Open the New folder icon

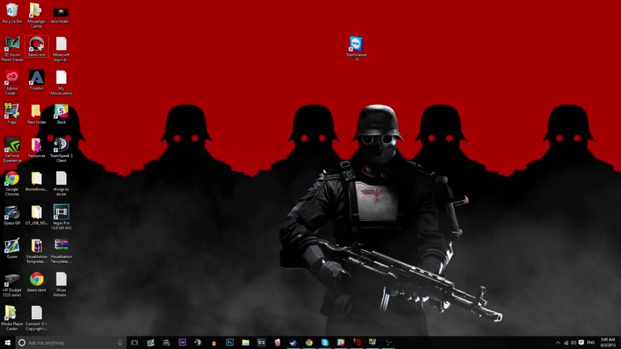[36, 114]
